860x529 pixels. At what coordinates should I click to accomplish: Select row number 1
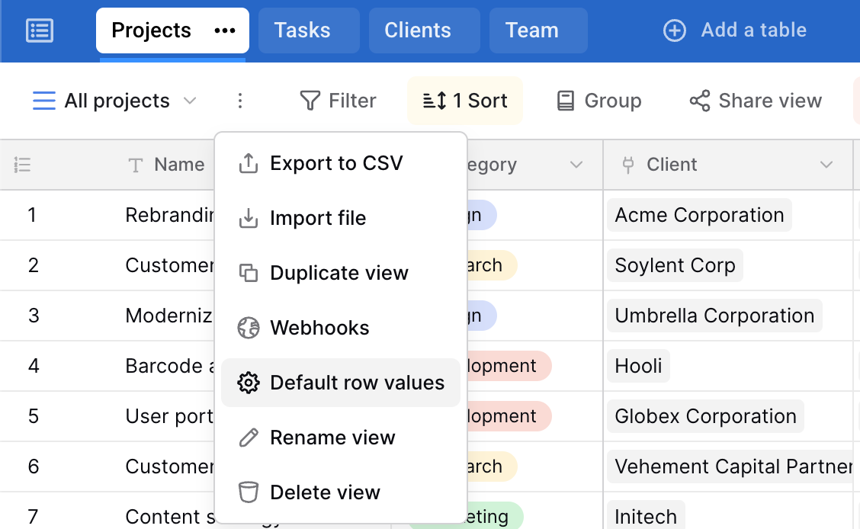click(x=32, y=215)
